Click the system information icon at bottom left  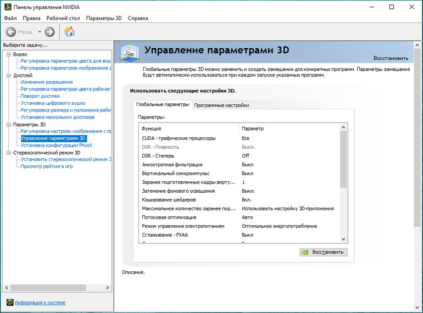click(x=10, y=302)
